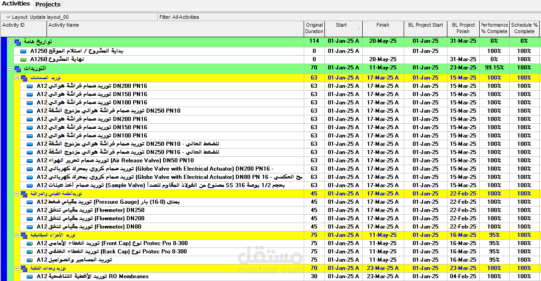541x281 pixels.
Task: Collapse the توريد وحدات التنقية group
Action: pos(17,268)
